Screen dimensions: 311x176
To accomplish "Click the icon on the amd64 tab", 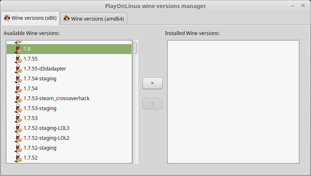I will [x=67, y=19].
